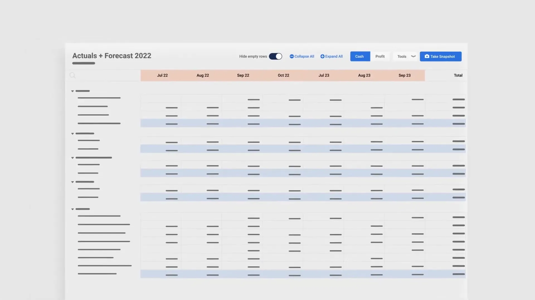Click the title underline bar below Actuals + Forecast
Screen dimensions: 535x300
coord(83,63)
